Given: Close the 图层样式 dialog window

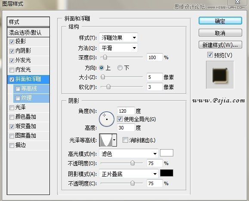Looking at the screenshot, I should click(238, 2).
